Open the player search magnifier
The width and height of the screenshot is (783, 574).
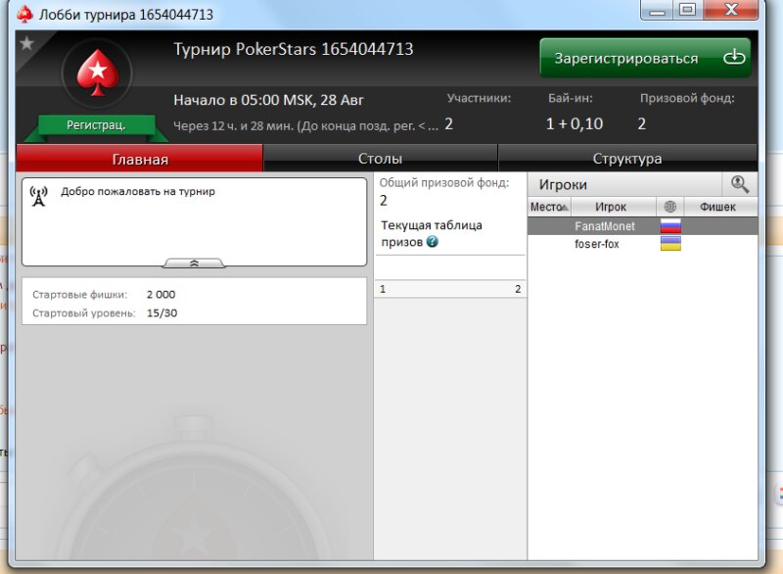[739, 184]
